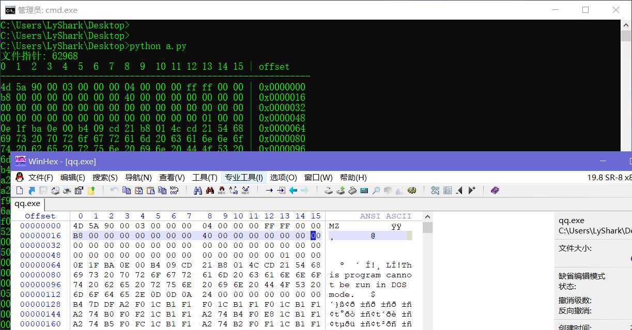Click the cmd.exe title bar icon
632x330 pixels.
(10, 10)
